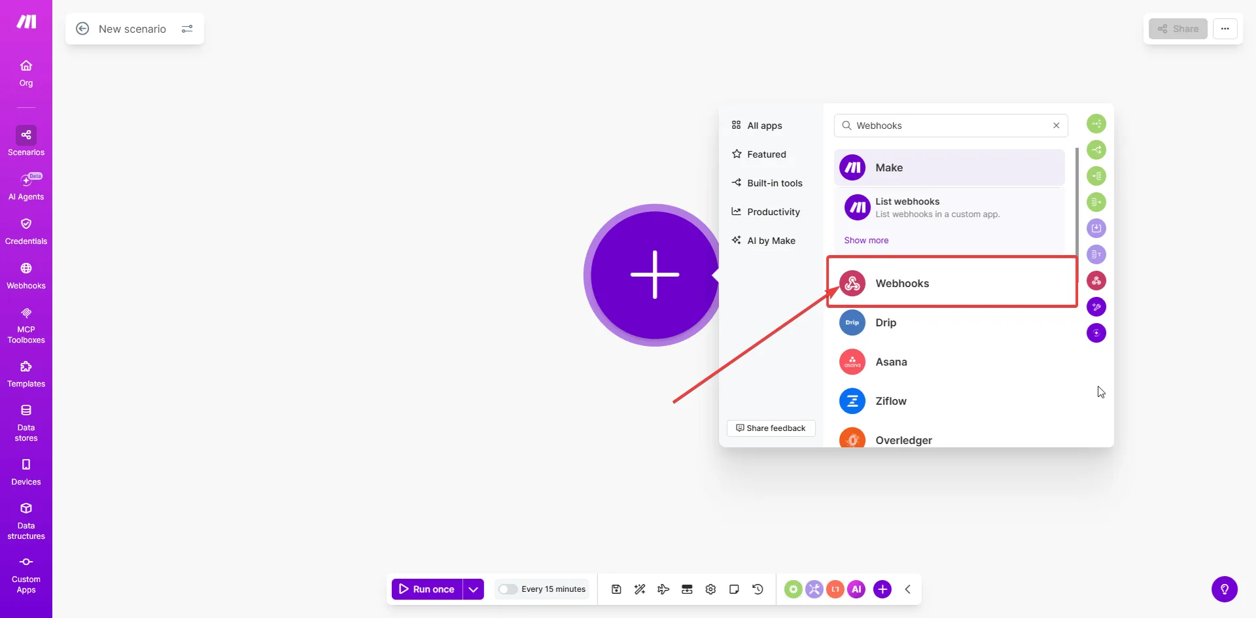Collapse the bottom toolbar chevron
Image resolution: width=1256 pixels, height=618 pixels.
(x=908, y=589)
